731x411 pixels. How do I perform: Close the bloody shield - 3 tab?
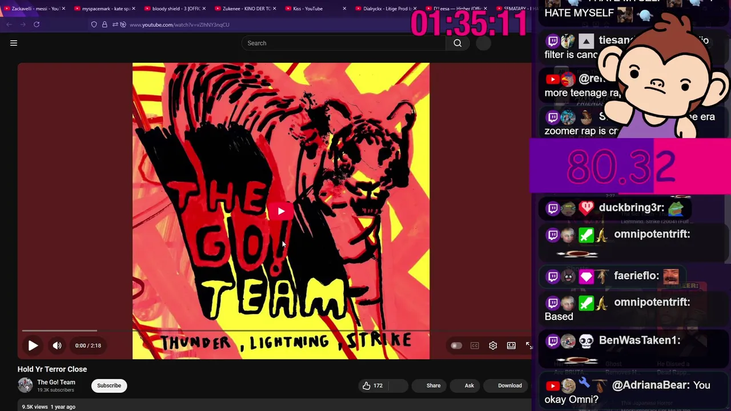(204, 9)
